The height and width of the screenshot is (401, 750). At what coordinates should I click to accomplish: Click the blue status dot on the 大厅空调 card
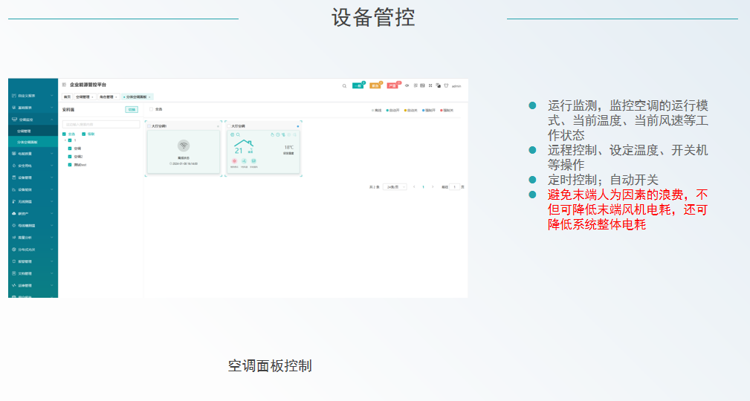[298, 126]
